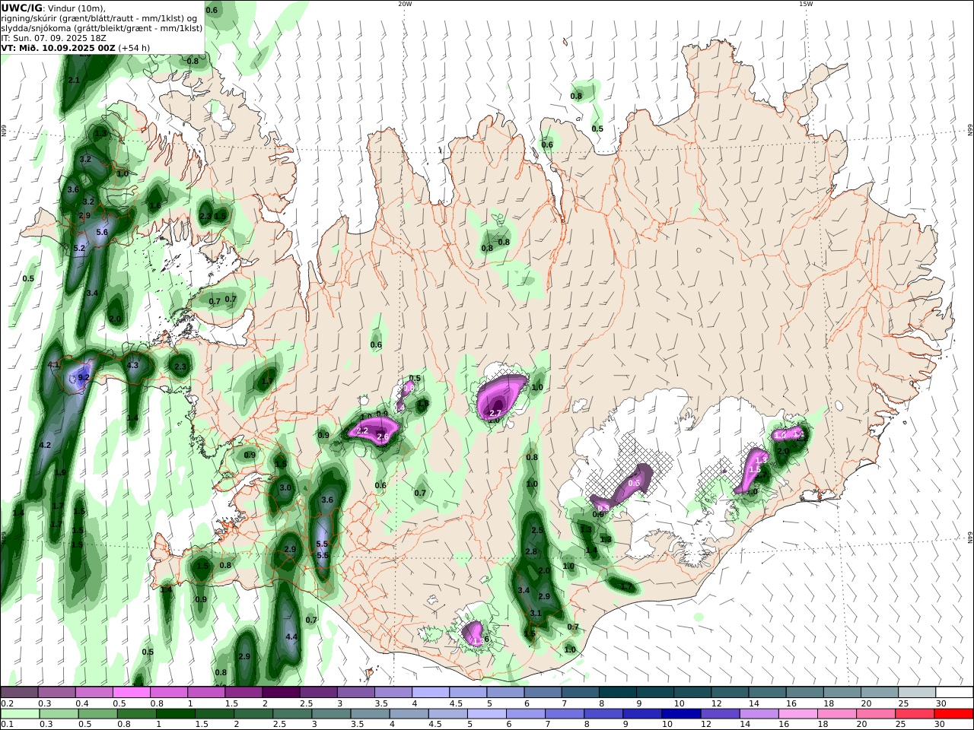974x730 pixels.
Task: Click the "0.2" label under snow legend
Action: 6,703
